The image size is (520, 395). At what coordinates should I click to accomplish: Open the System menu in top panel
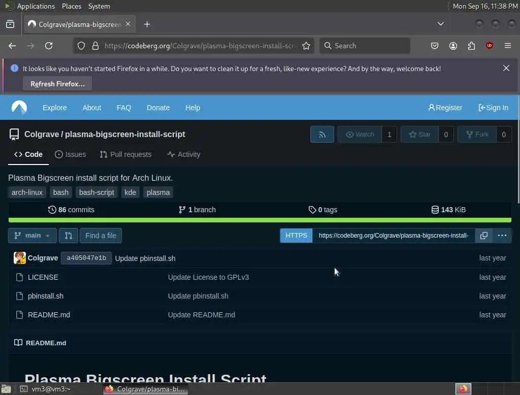99,6
